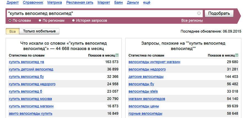Open similar query магазин велосипедов
The height and width of the screenshot is (118, 248).
(147, 99)
